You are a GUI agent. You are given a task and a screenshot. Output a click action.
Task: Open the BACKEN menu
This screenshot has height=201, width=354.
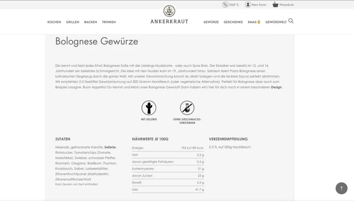point(91,22)
